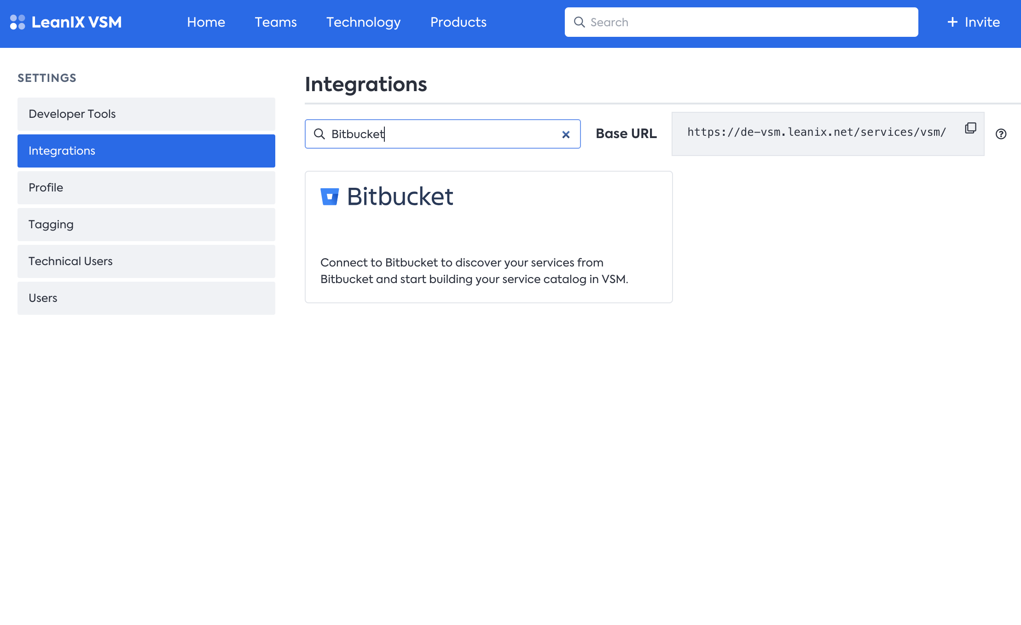Image resolution: width=1021 pixels, height=625 pixels.
Task: Click the plus icon next to Invite
Action: [x=952, y=22]
